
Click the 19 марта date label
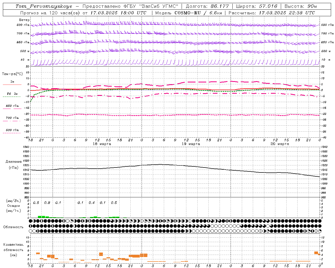tap(191, 144)
